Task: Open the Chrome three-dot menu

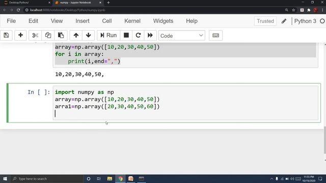Action: click(322, 10)
